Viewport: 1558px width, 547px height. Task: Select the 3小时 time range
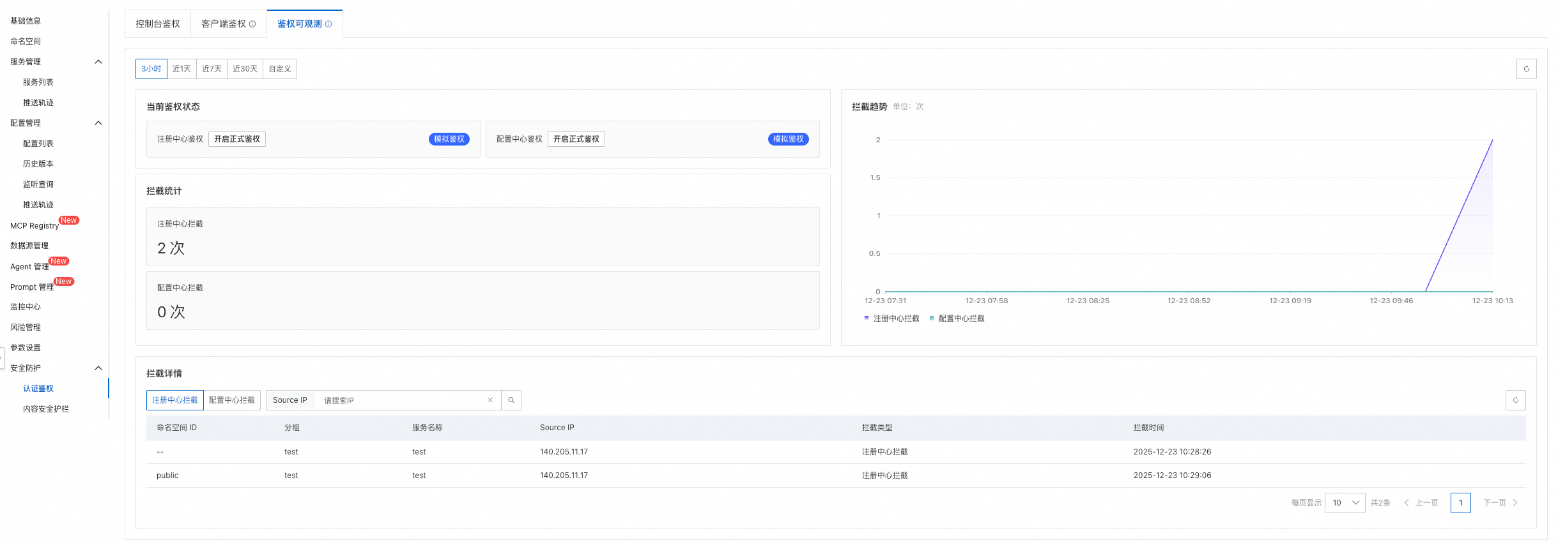click(151, 69)
